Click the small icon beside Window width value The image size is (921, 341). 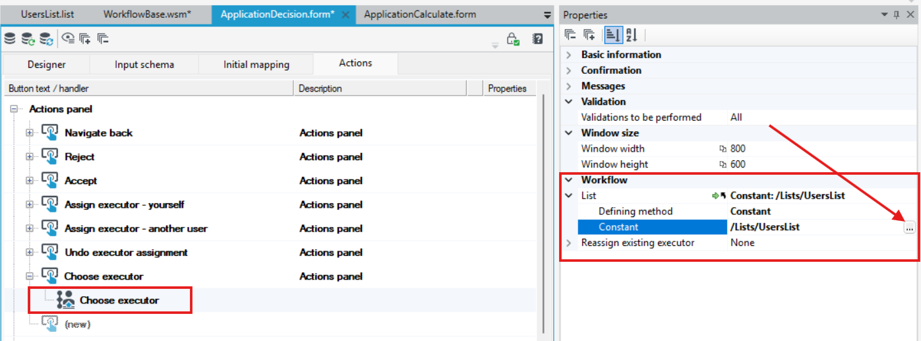[723, 149]
